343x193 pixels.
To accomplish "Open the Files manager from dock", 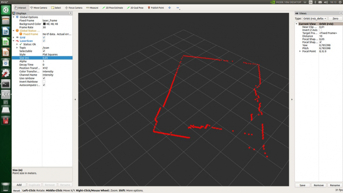I will point(6,21).
